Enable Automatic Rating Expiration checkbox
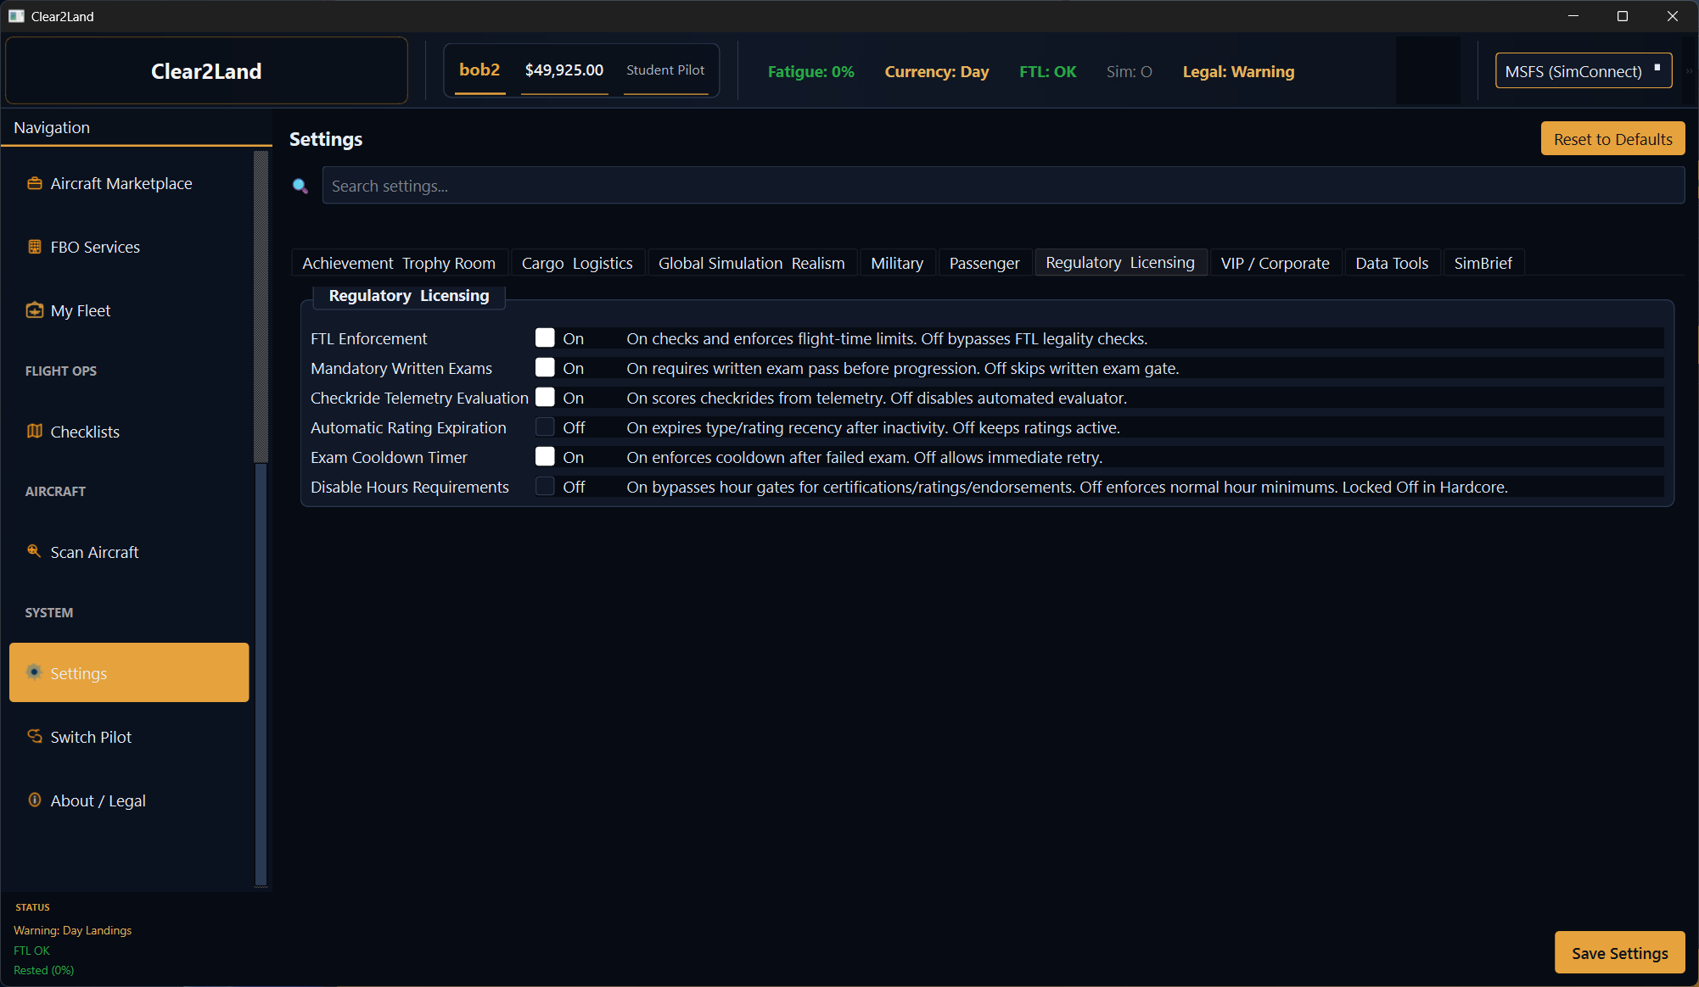The image size is (1699, 987). click(545, 427)
